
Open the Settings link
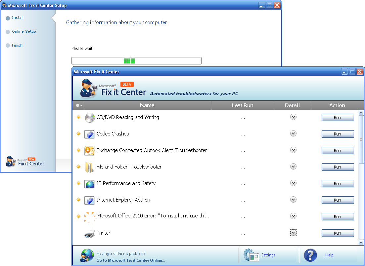click(x=268, y=255)
